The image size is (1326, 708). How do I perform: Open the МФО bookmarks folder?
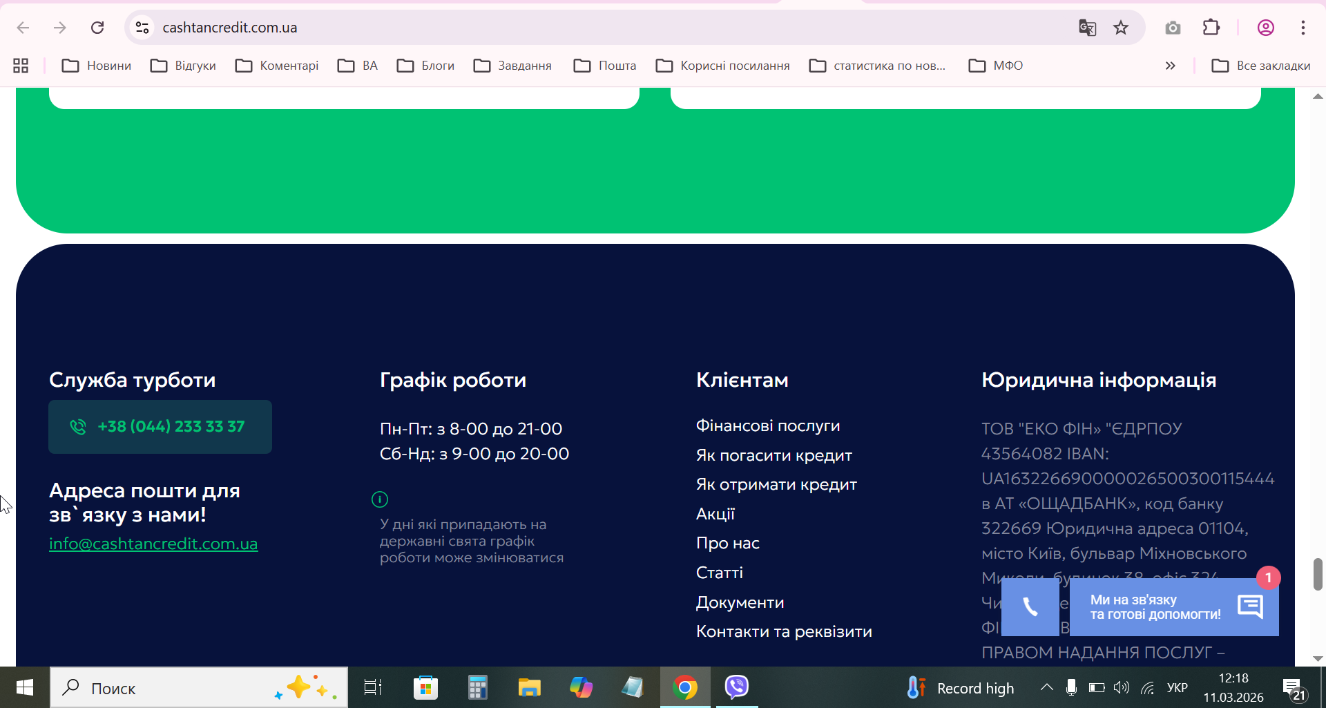[x=996, y=66]
